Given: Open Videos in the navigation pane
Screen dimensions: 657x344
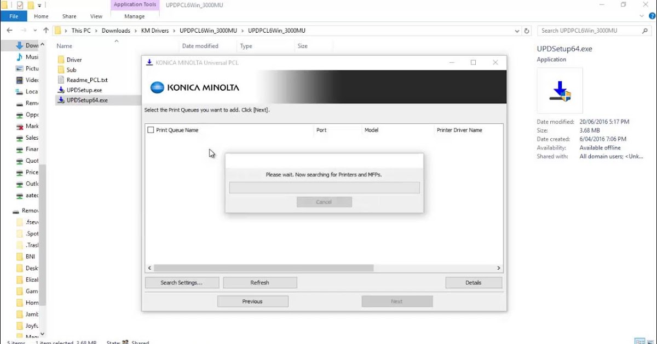Looking at the screenshot, I should click(x=27, y=80).
